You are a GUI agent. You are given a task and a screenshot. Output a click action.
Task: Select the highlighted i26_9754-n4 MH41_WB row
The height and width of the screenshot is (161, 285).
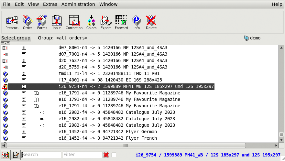[x=111, y=87]
